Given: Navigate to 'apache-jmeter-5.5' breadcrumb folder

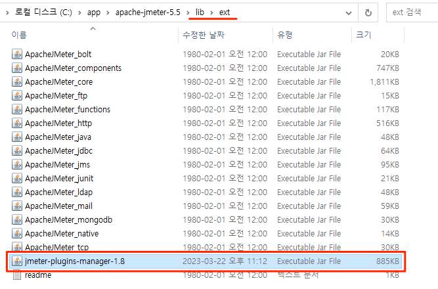Looking at the screenshot, I should (x=148, y=12).
